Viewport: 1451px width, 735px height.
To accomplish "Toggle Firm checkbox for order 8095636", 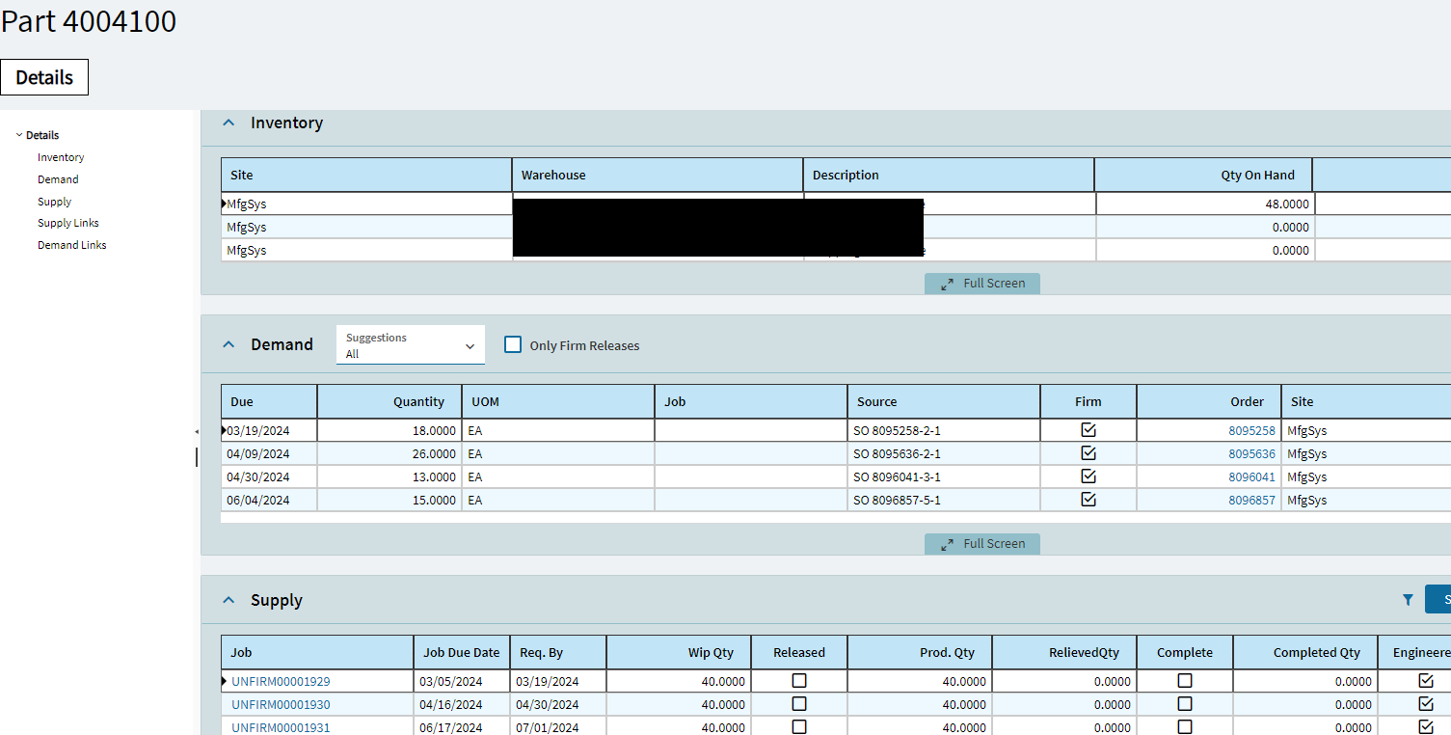I will (x=1088, y=453).
